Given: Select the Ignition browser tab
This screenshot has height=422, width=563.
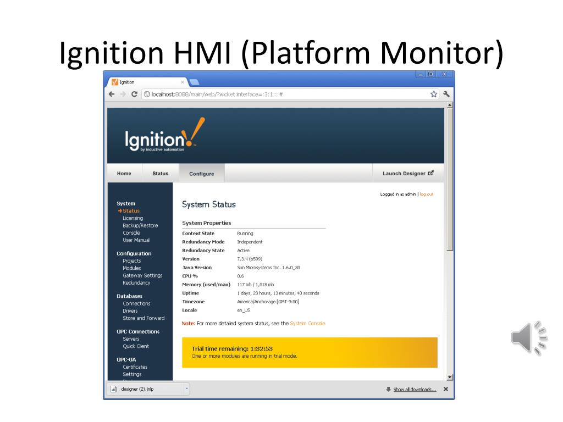Looking at the screenshot, I should (147, 82).
